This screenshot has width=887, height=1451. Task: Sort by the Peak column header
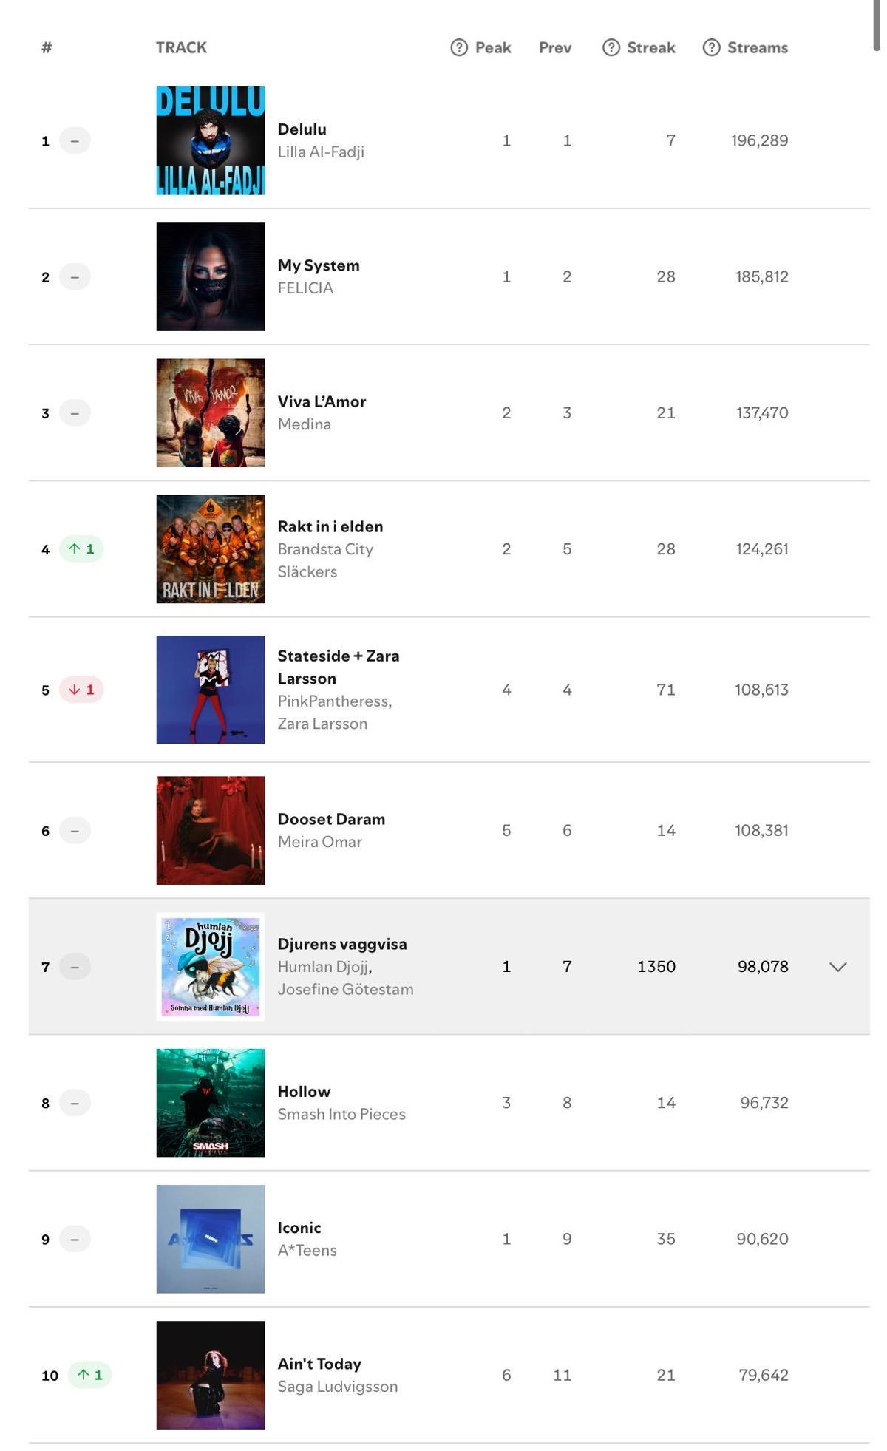(x=492, y=47)
